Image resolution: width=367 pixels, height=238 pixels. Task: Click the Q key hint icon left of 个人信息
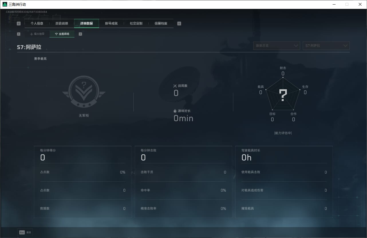(x=19, y=24)
